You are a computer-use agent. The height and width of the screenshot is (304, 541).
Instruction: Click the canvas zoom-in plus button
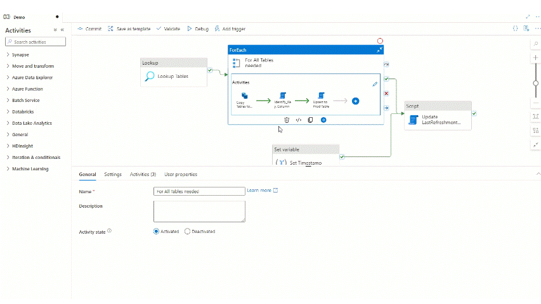click(x=536, y=58)
